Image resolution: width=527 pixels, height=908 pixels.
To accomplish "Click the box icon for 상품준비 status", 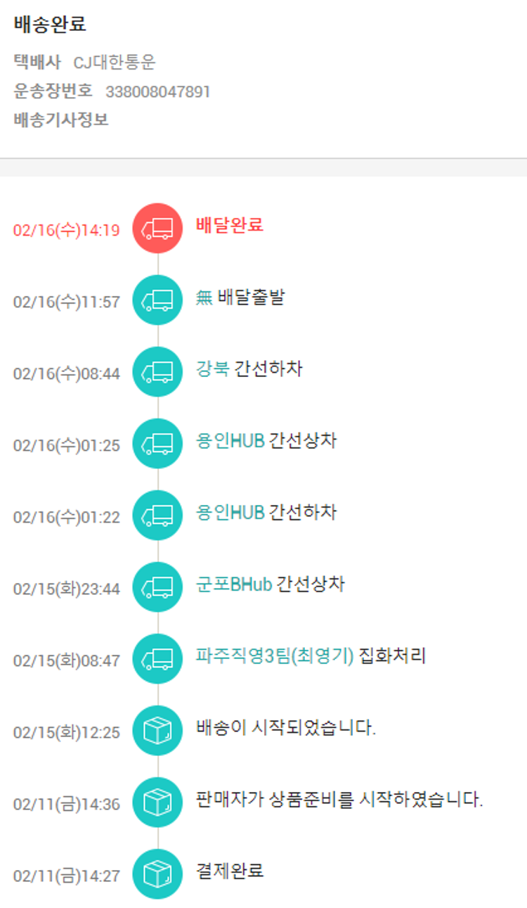I will (x=157, y=802).
